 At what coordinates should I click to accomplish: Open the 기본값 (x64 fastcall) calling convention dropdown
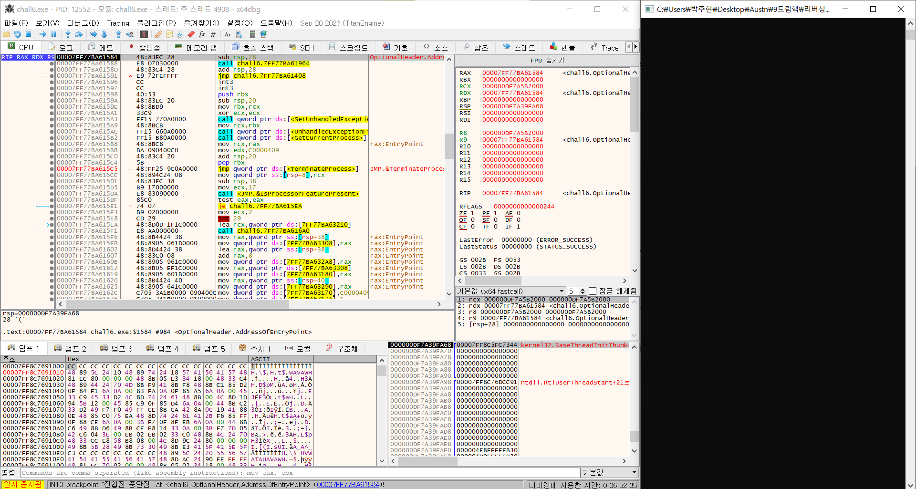click(510, 291)
